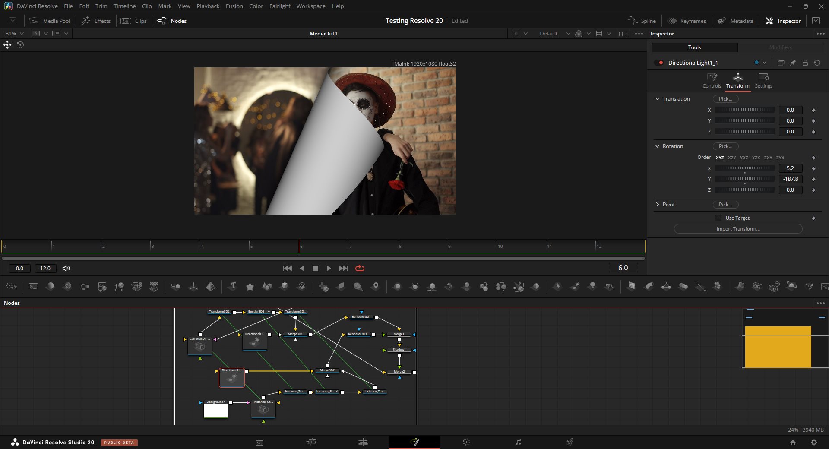Select the YXZ rotation order
The image size is (829, 449).
click(744, 158)
